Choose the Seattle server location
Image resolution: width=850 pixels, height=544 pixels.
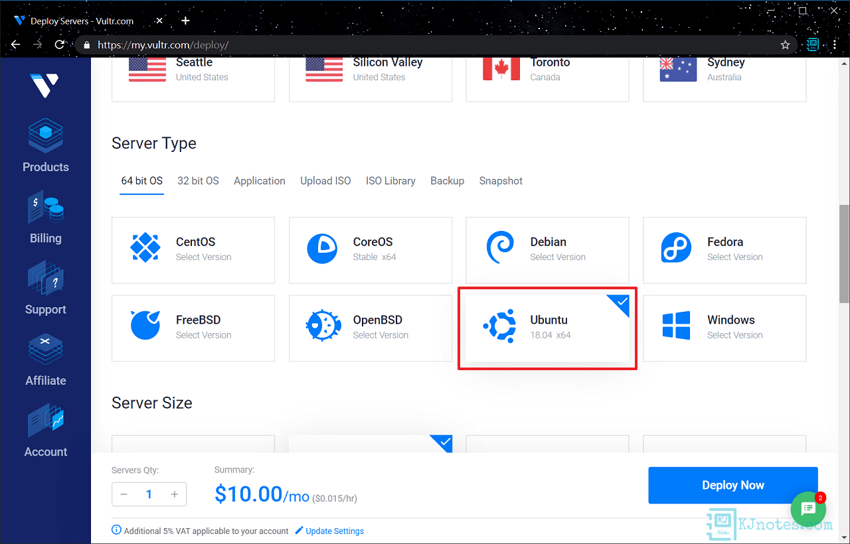(x=193, y=80)
